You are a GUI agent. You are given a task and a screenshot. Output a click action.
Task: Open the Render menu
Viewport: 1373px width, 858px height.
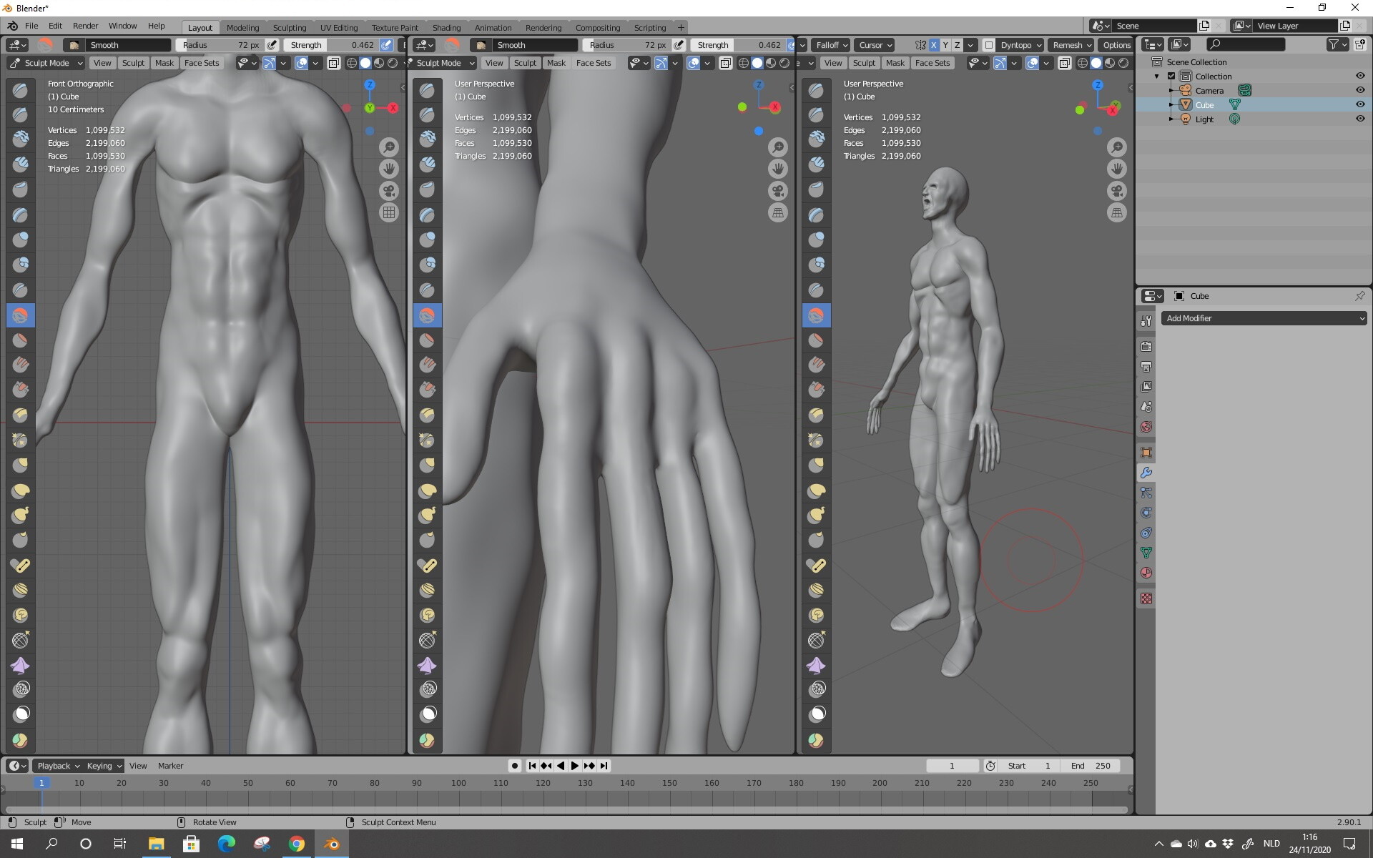85,26
